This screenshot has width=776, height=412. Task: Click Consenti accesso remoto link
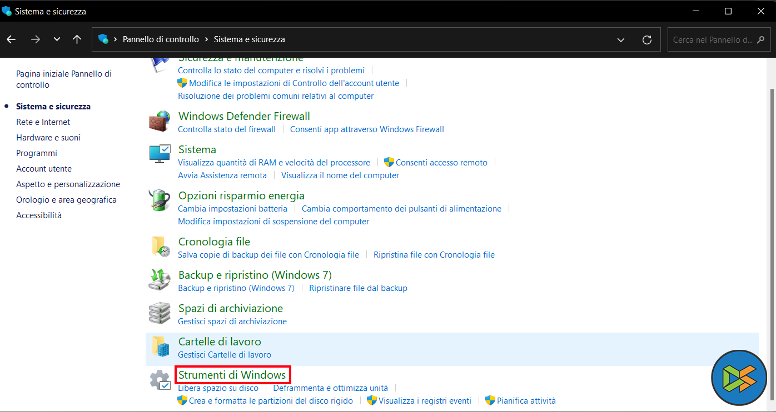pyautogui.click(x=441, y=163)
